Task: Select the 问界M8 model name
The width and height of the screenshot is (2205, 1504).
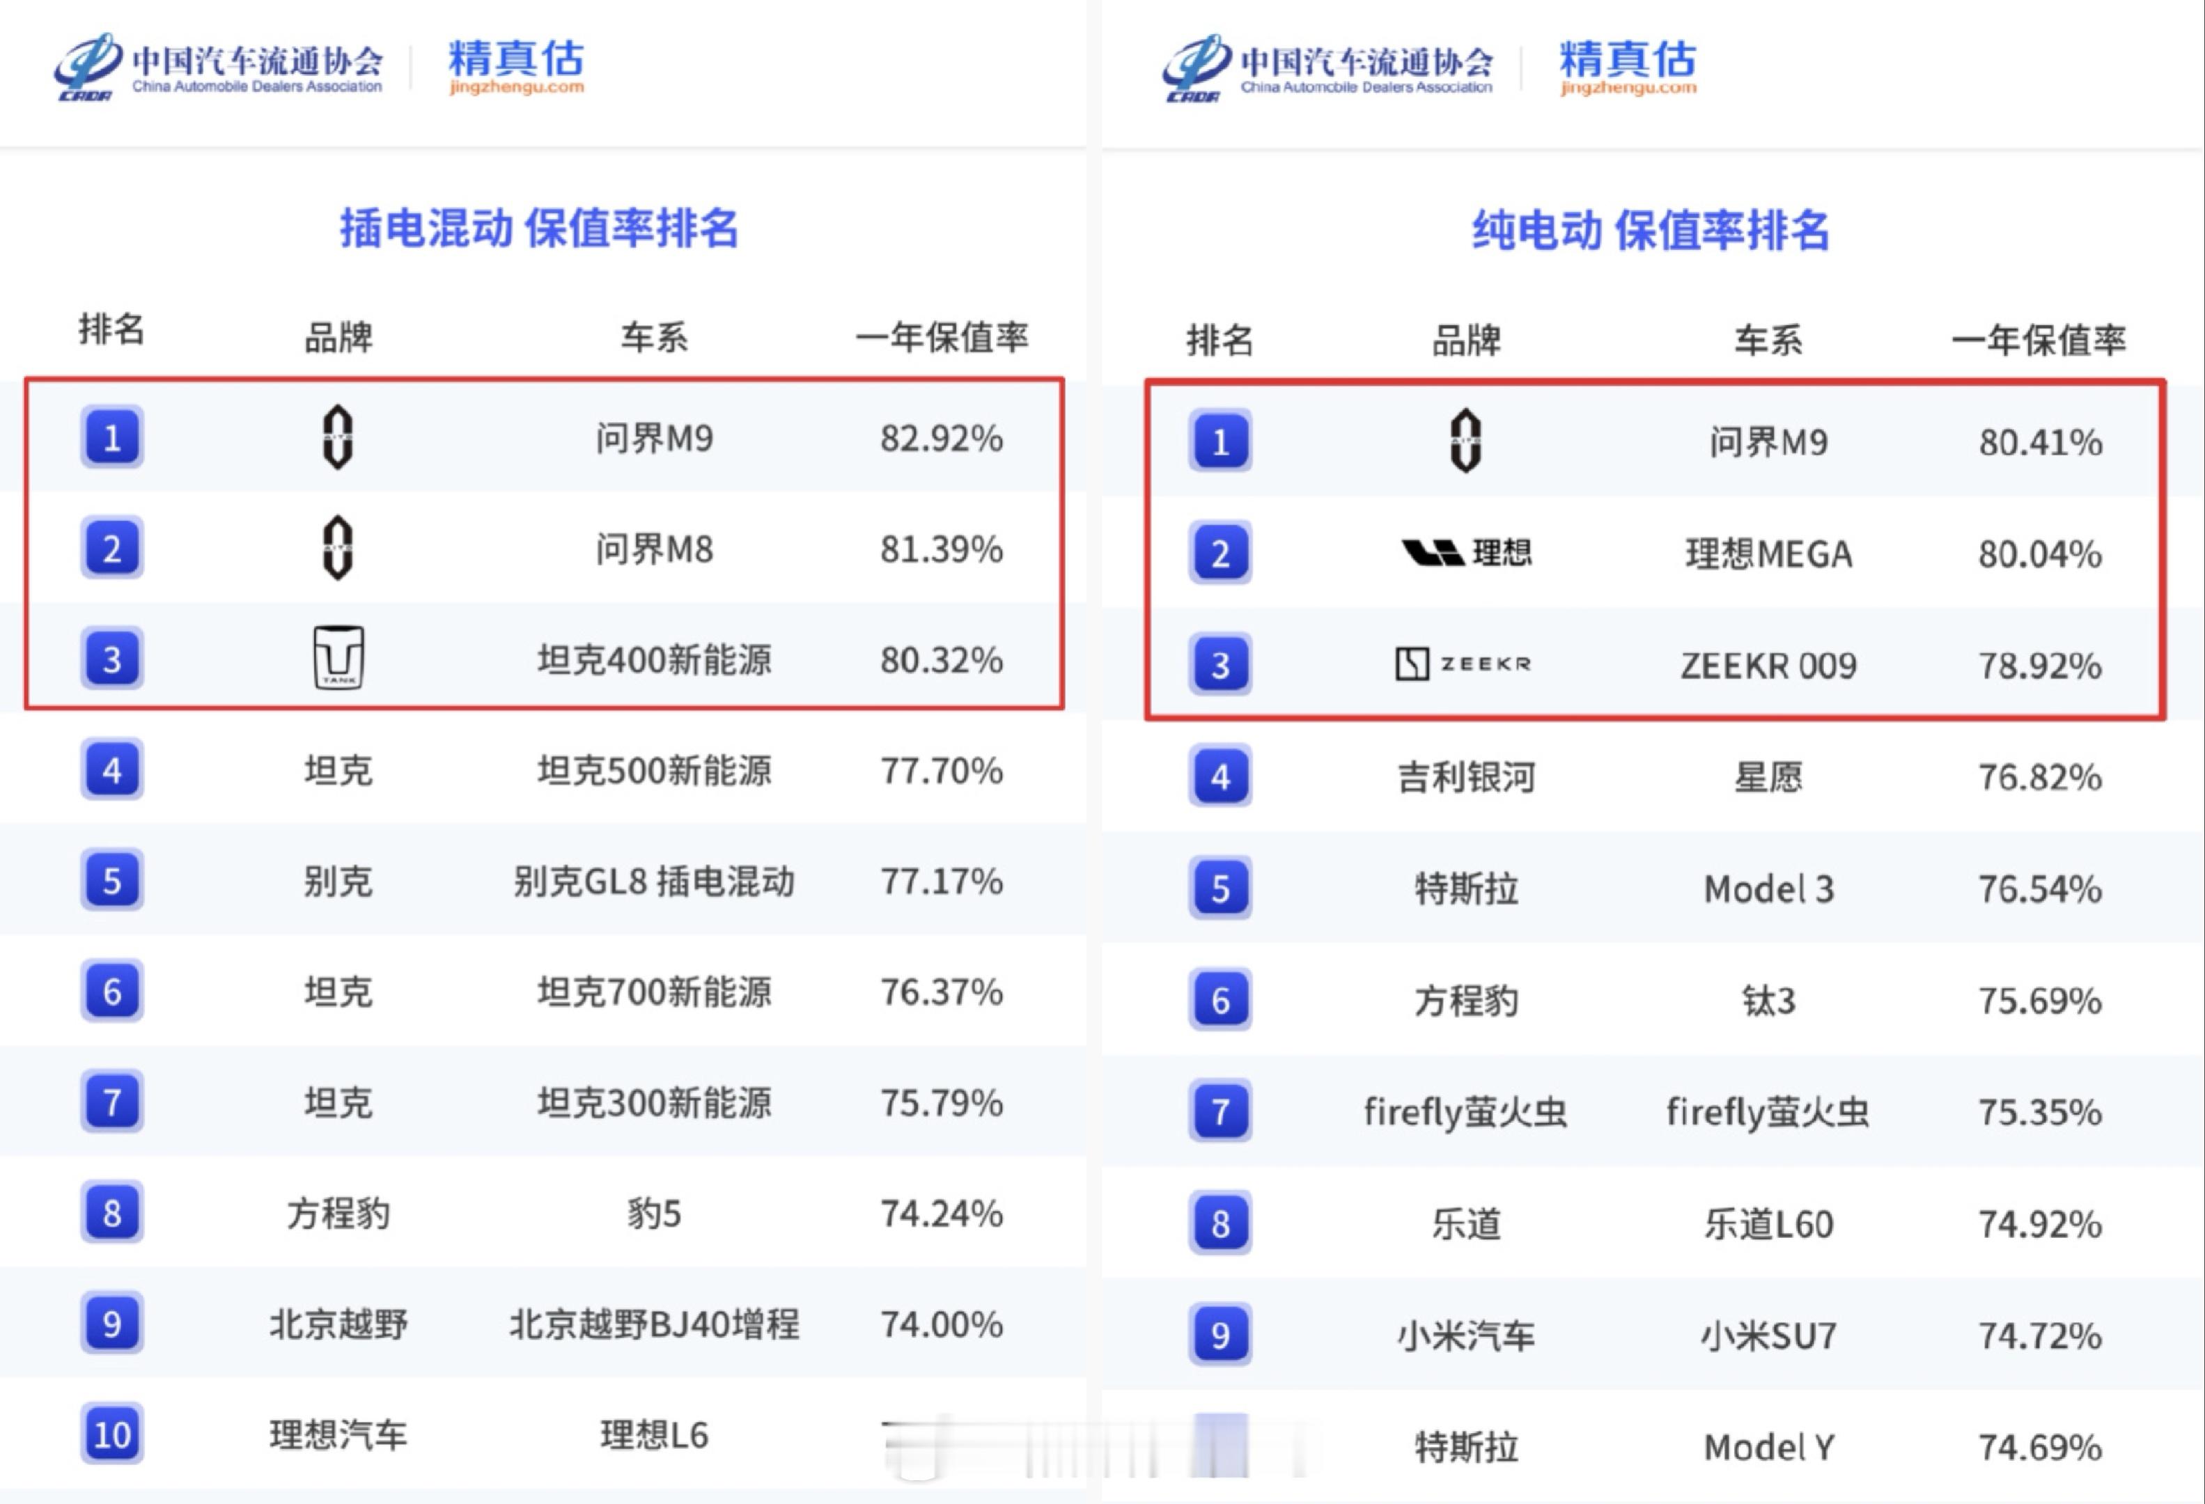Action: [x=655, y=548]
